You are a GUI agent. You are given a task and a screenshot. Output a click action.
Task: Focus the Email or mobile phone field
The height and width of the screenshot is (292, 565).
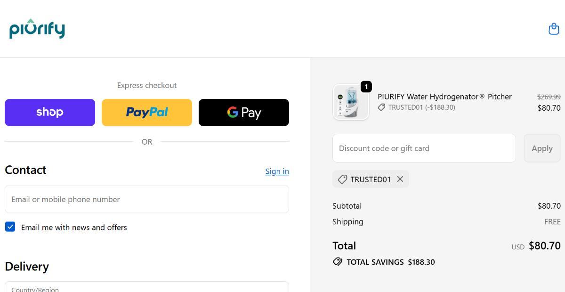coord(147,199)
